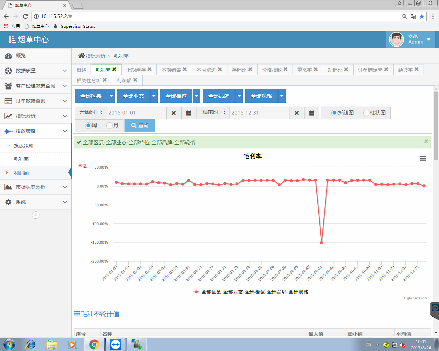Click the home icon in breadcrumb

[x=81, y=56]
